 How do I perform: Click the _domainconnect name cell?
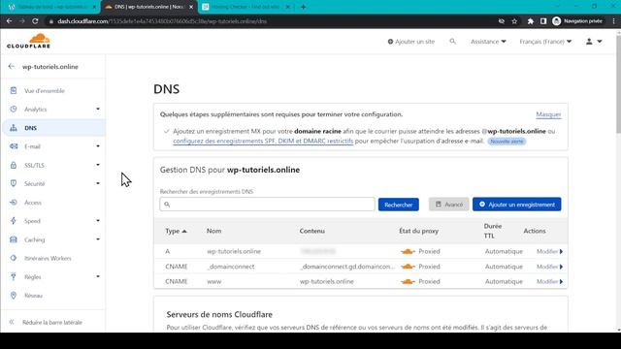coord(231,267)
